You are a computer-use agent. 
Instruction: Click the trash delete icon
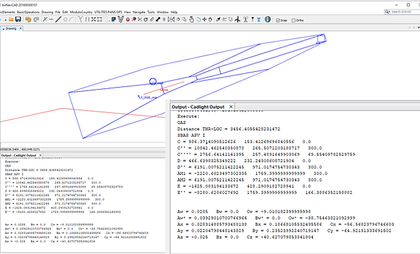164,20
